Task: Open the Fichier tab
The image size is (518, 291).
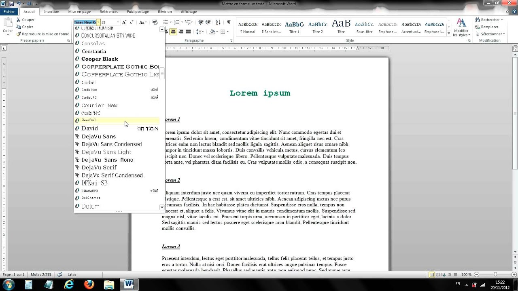Action: click(x=9, y=12)
